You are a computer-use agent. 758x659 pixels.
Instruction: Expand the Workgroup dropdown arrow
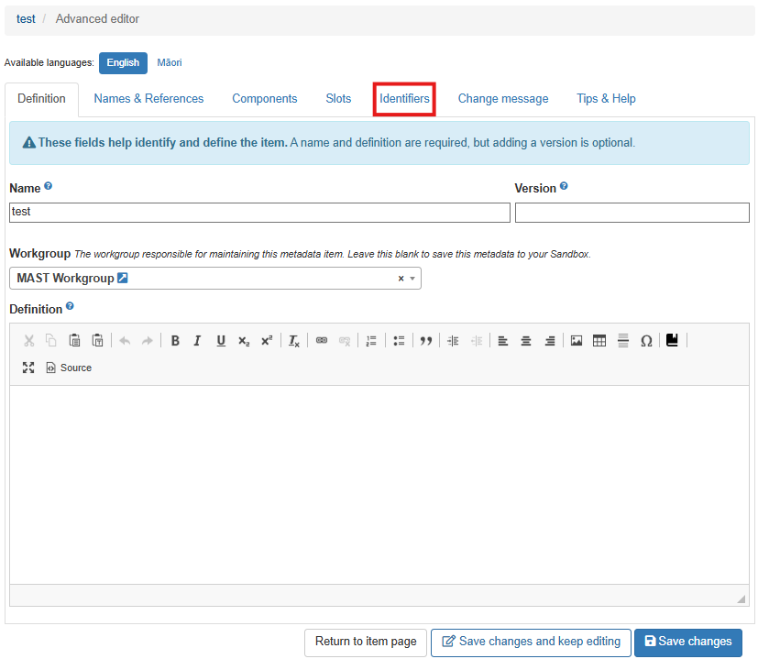pos(412,279)
